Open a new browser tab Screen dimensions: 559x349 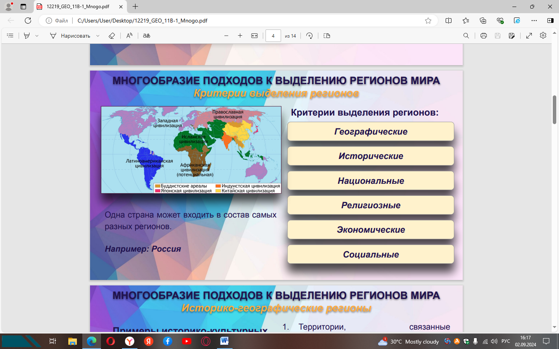pos(135,7)
